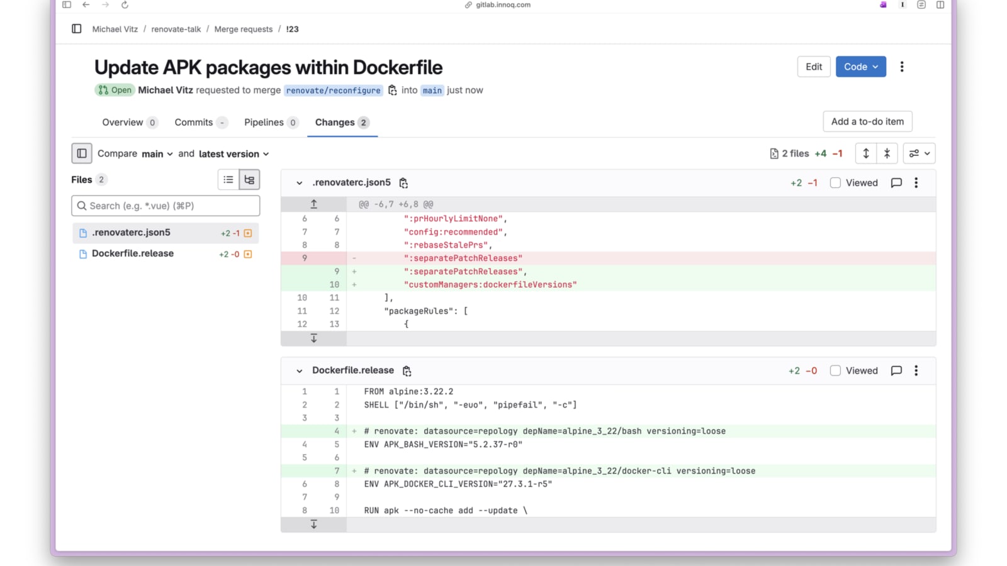
Task: Select .renovaterc.json5 in the file tree
Action: pyautogui.click(x=166, y=233)
